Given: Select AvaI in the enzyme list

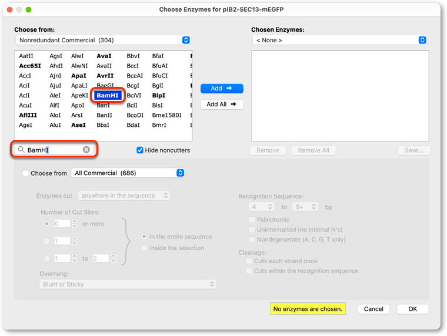Looking at the screenshot, I should pyautogui.click(x=104, y=56).
